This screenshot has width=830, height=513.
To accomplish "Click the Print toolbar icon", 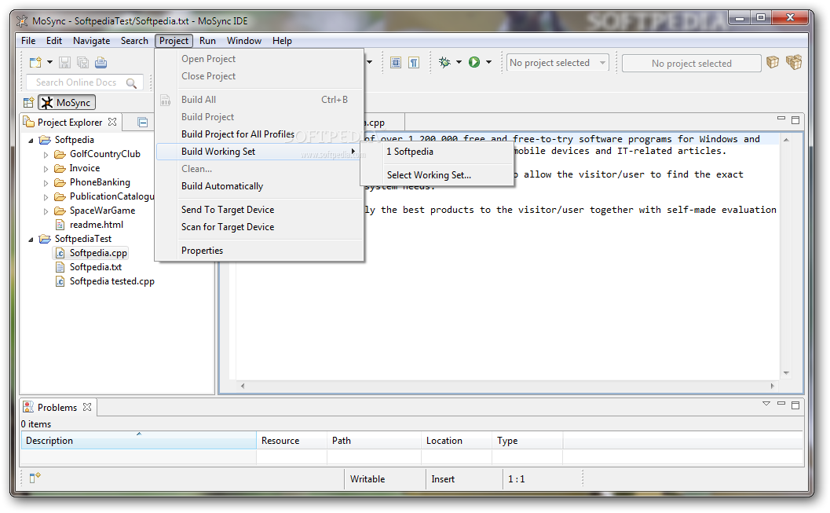I will coord(101,63).
